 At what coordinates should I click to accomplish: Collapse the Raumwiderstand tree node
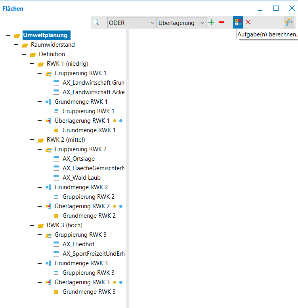coord(16,45)
